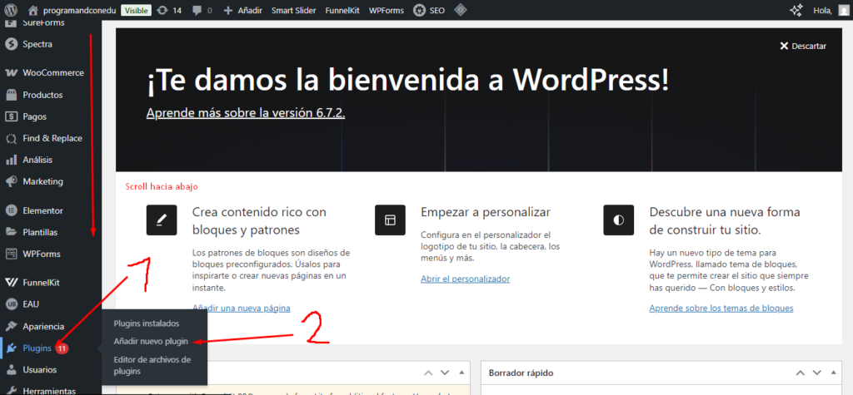
Task: Click the SEO gear icon
Action: pyautogui.click(x=419, y=10)
